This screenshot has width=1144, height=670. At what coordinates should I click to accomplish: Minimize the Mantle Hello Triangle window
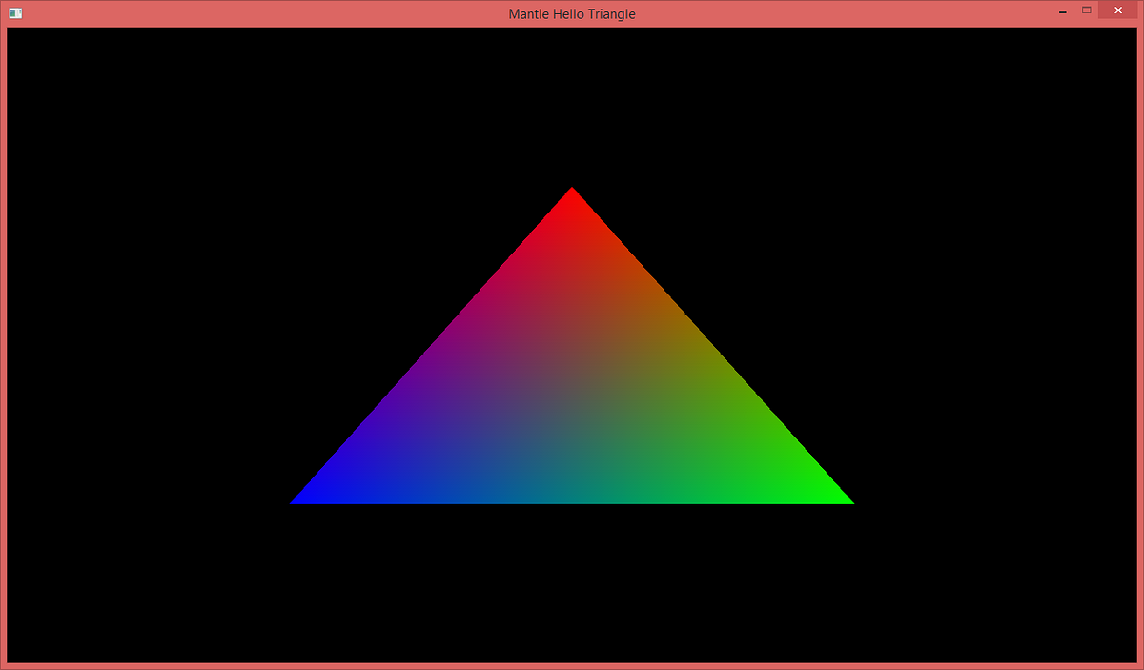pyautogui.click(x=1062, y=12)
